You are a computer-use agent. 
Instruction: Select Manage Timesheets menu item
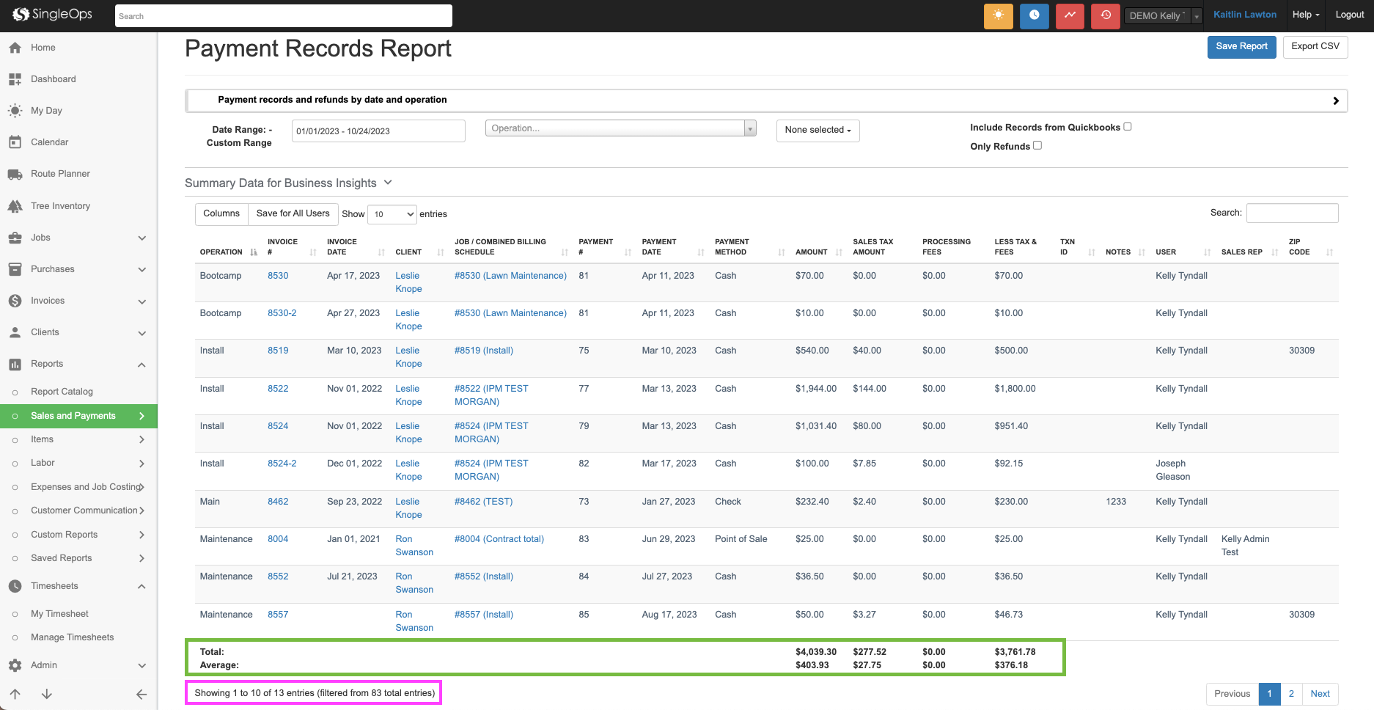pyautogui.click(x=72, y=637)
